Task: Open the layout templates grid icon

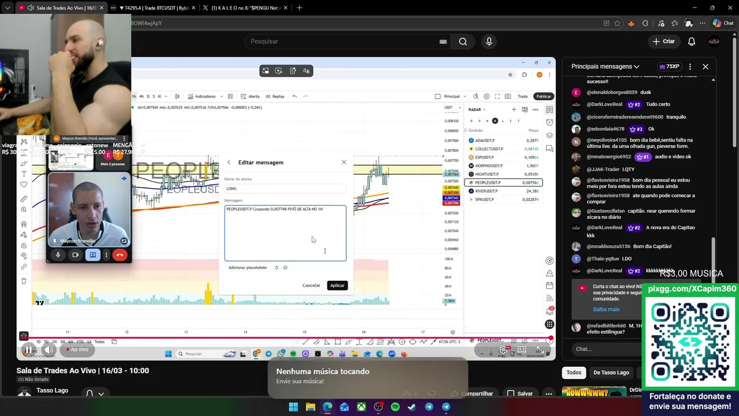Action: coord(230,96)
